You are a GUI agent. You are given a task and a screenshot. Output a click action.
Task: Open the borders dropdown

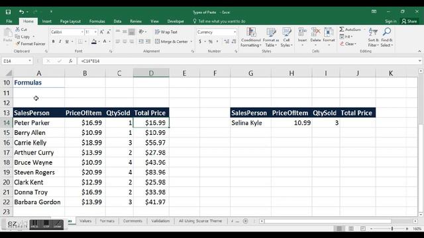click(x=85, y=42)
